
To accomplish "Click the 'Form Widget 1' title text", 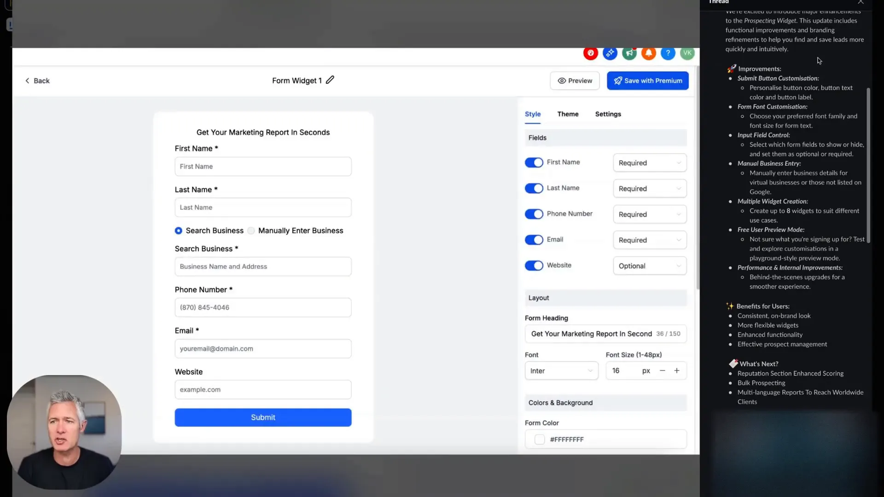I will tap(297, 81).
